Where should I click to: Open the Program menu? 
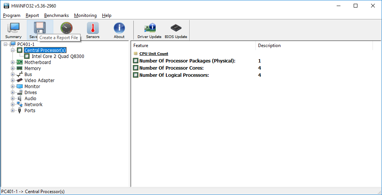pos(12,15)
